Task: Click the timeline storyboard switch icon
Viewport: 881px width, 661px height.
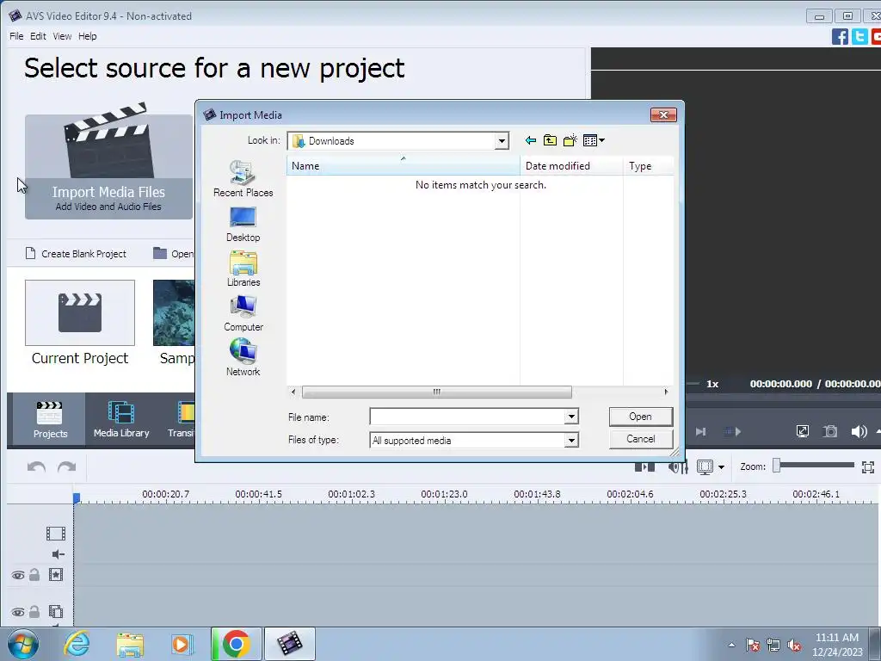Action: point(644,467)
